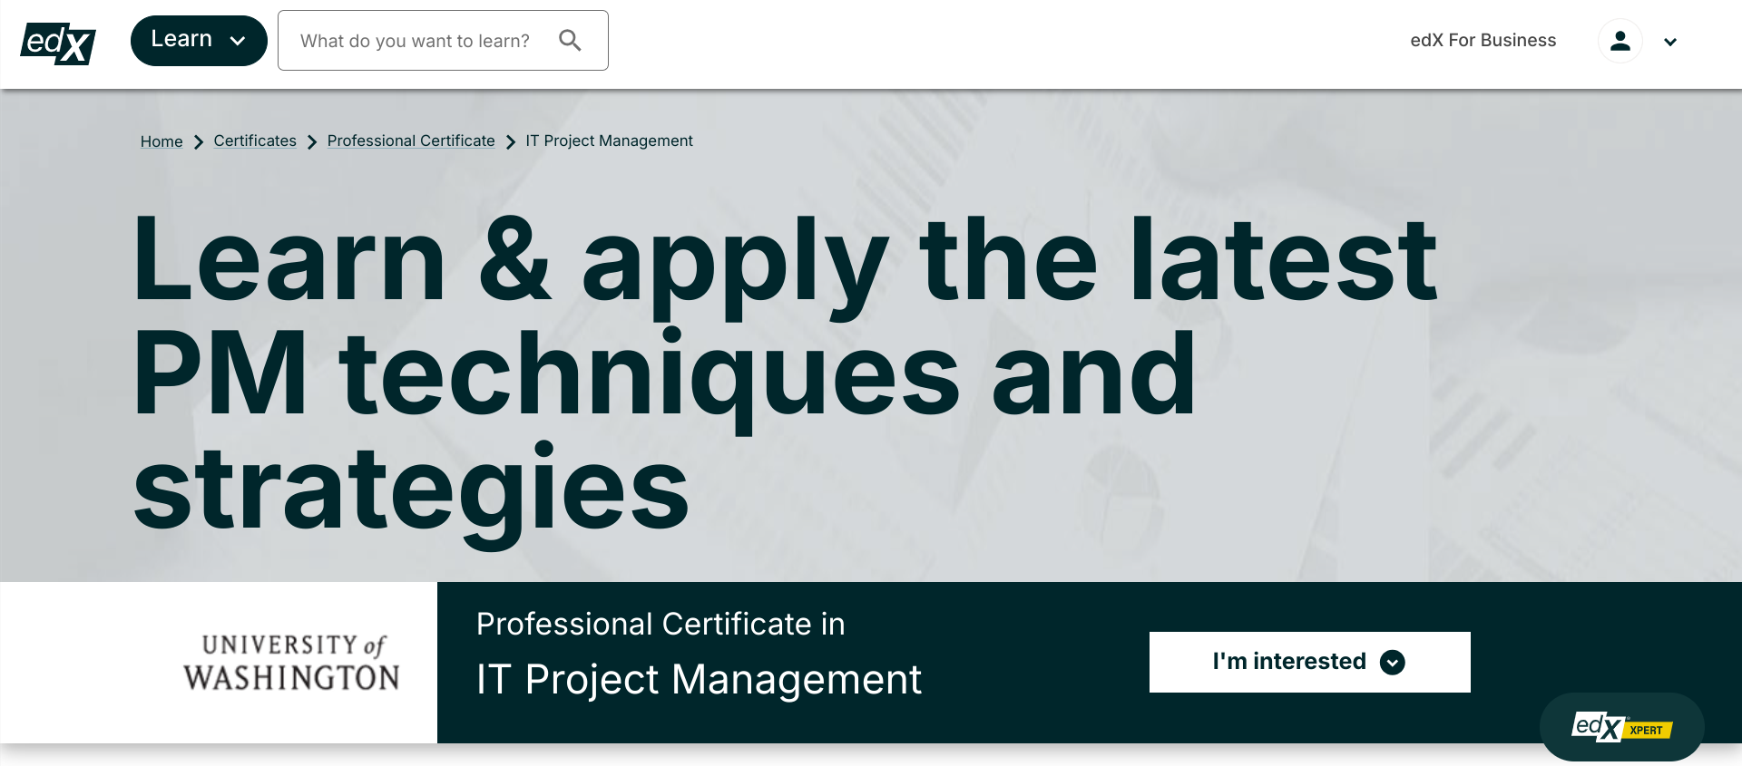
Task: Select the IT Project Management breadcrumb text
Action: (609, 141)
